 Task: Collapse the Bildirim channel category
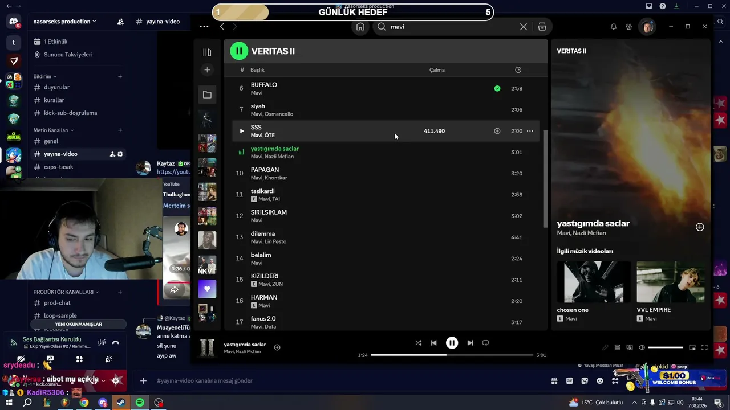44,76
